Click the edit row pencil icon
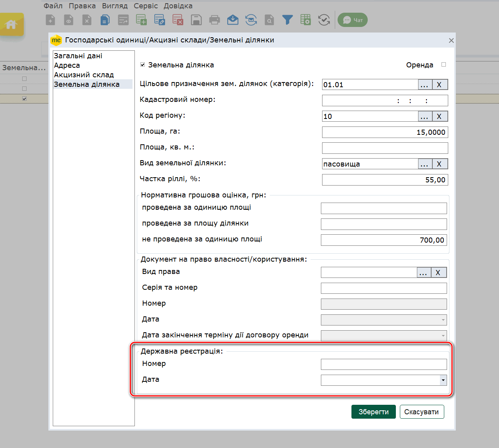 point(159,20)
